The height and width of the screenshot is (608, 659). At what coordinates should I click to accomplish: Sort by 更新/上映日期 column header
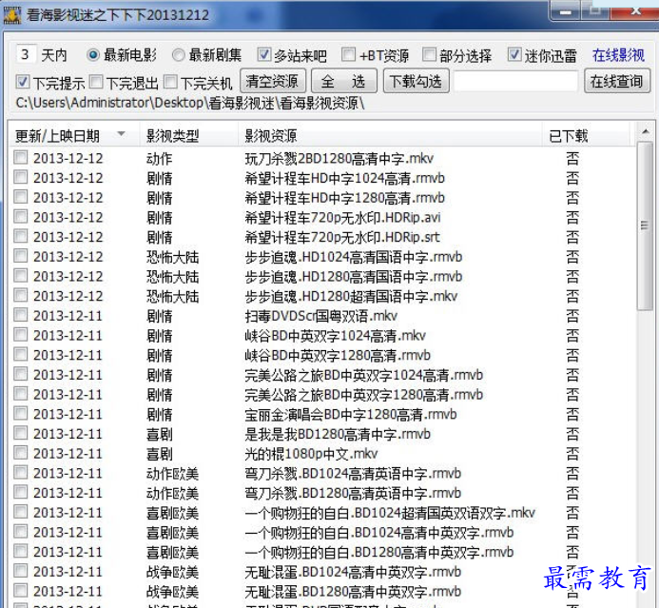[73, 135]
